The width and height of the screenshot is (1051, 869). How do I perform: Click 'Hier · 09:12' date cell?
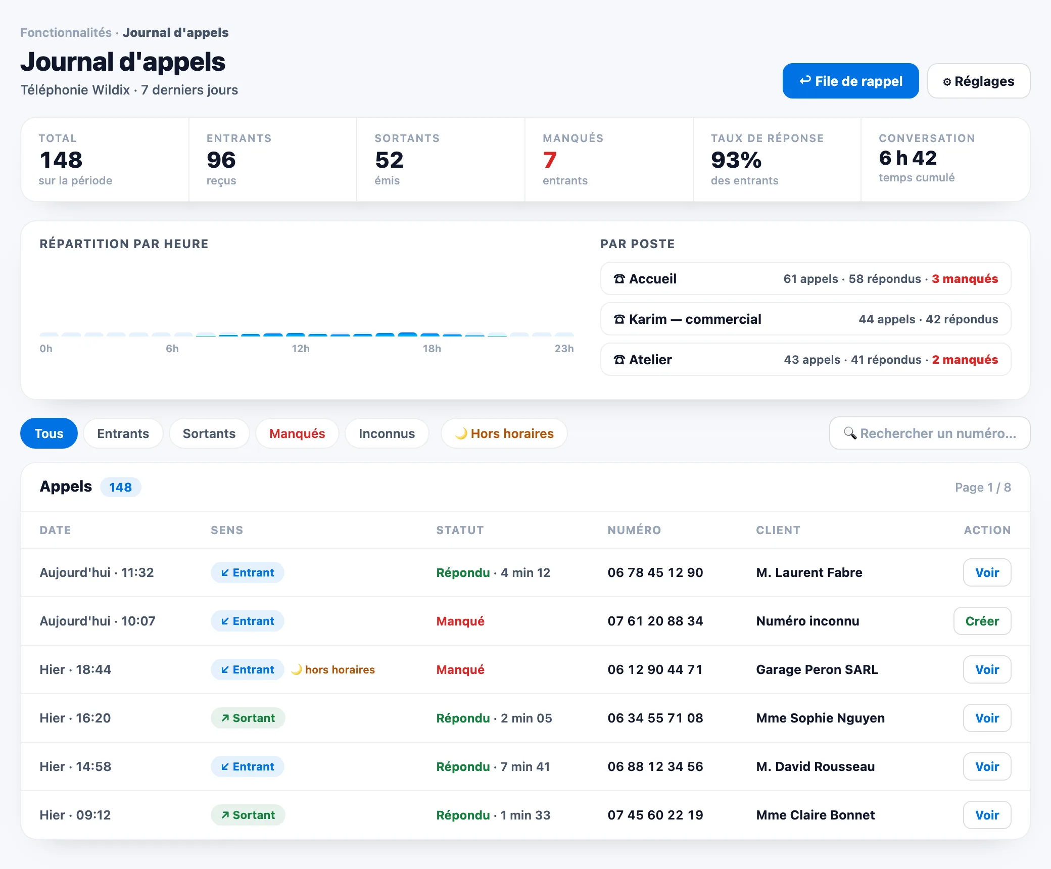(x=75, y=815)
